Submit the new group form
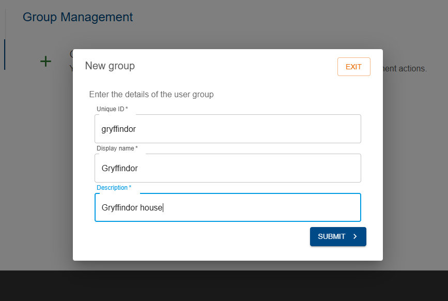 pyautogui.click(x=338, y=236)
